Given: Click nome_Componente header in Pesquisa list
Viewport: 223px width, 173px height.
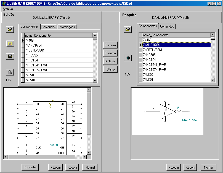Looking at the screenshot, I should 176,35.
